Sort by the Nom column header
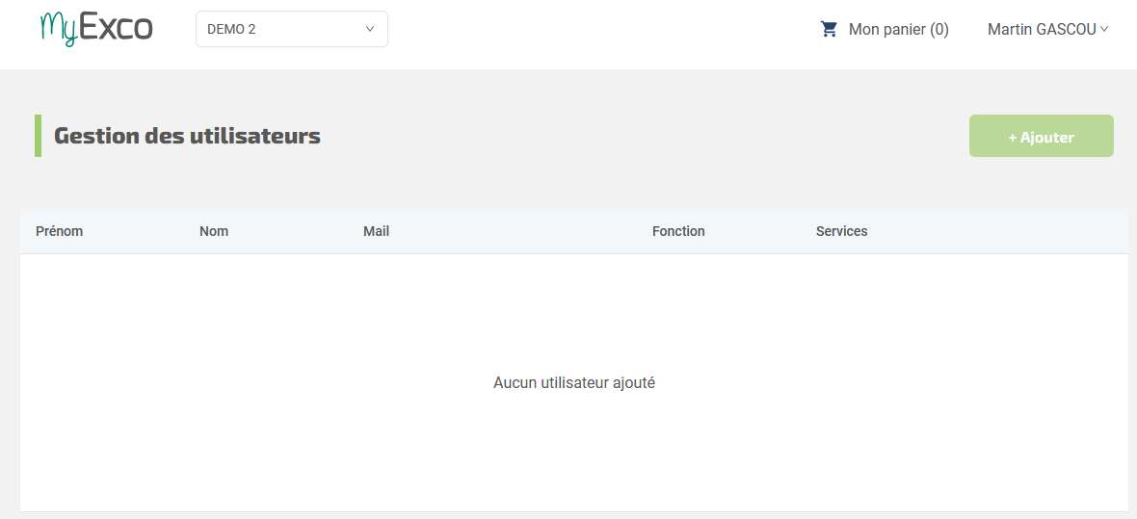Image resolution: width=1137 pixels, height=519 pixels. tap(214, 231)
